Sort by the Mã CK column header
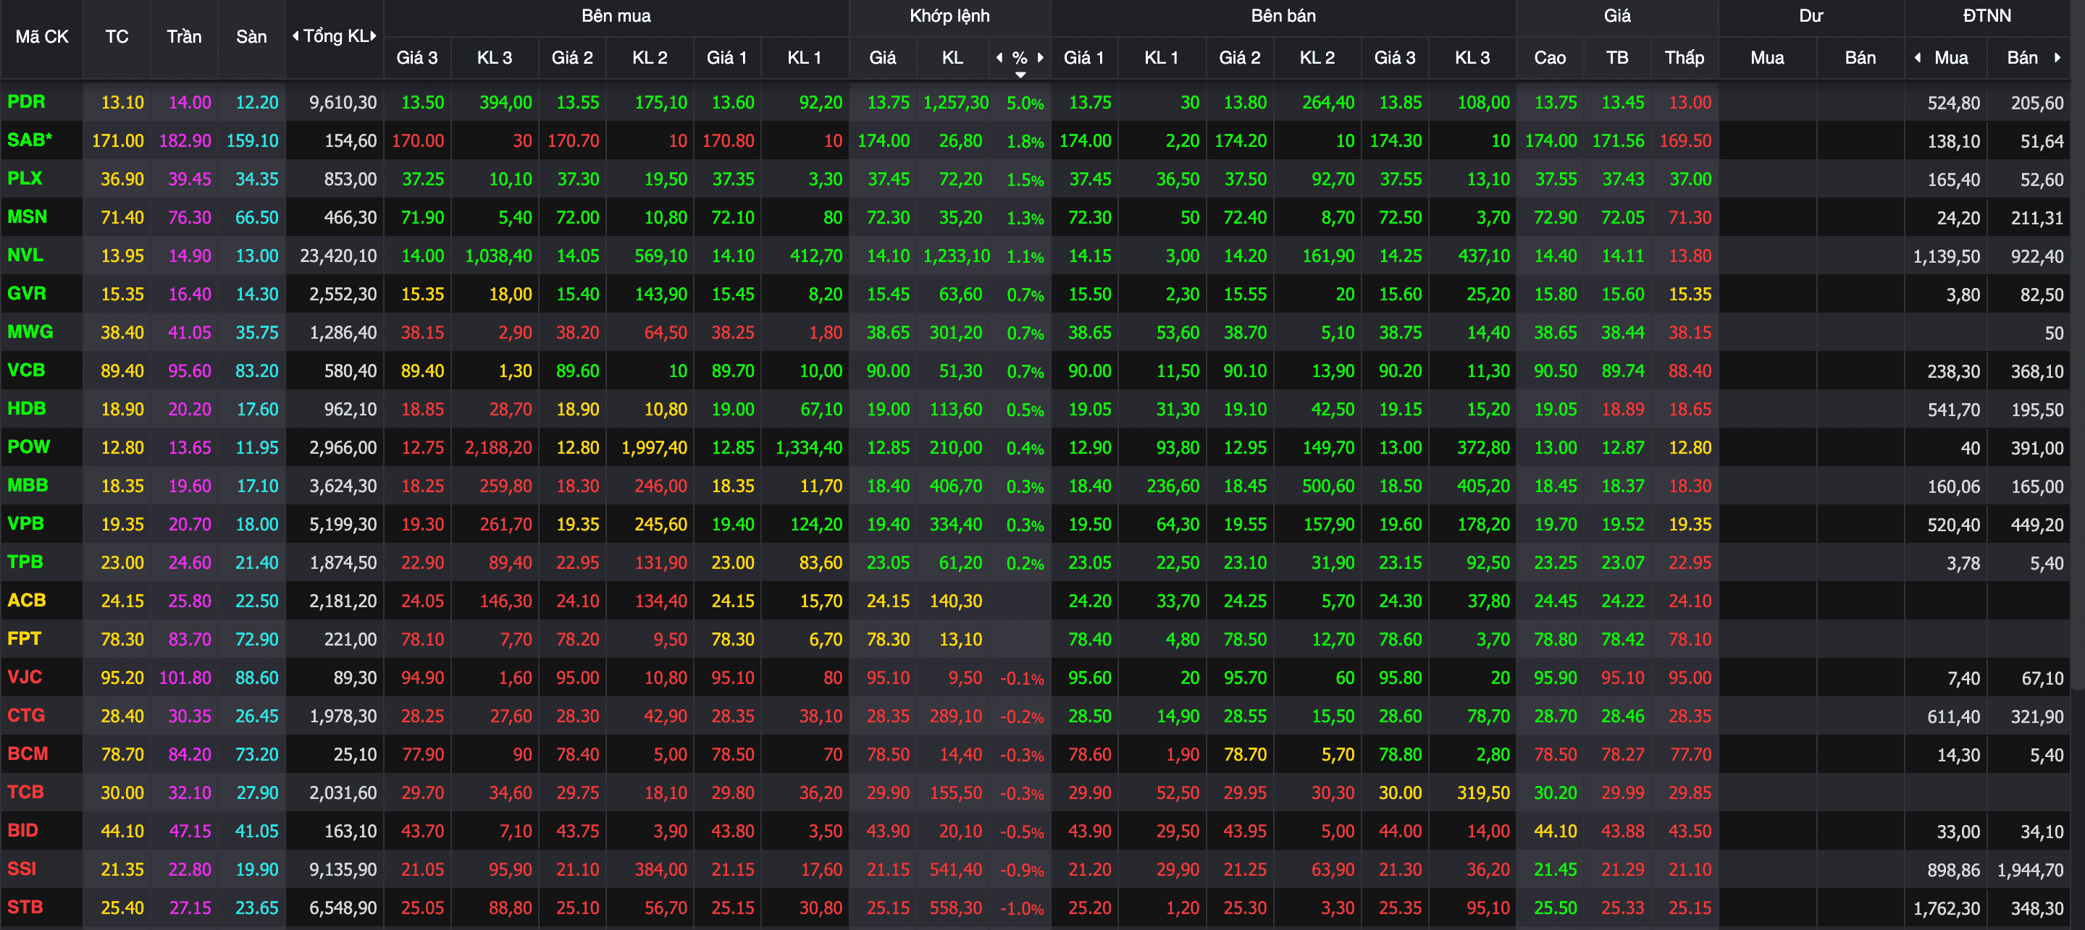This screenshot has width=2085, height=930. click(42, 36)
